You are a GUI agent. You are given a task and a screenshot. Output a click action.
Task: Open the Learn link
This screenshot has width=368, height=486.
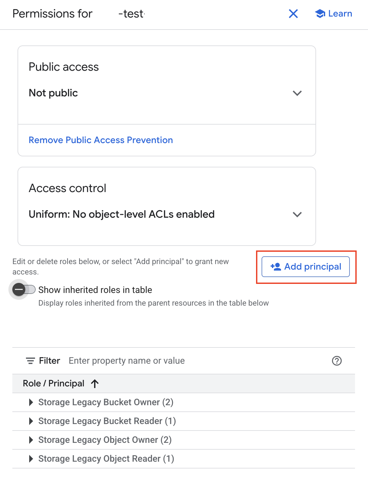[340, 14]
